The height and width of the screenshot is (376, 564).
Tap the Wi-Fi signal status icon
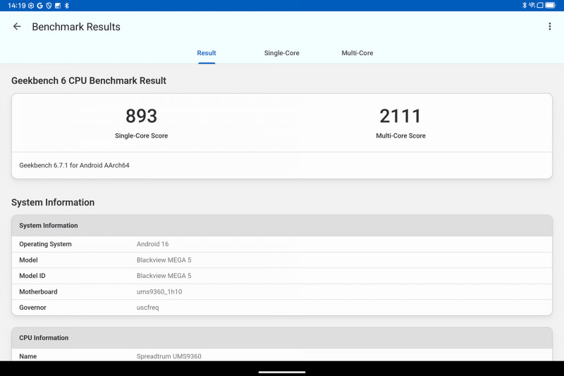tap(532, 5)
